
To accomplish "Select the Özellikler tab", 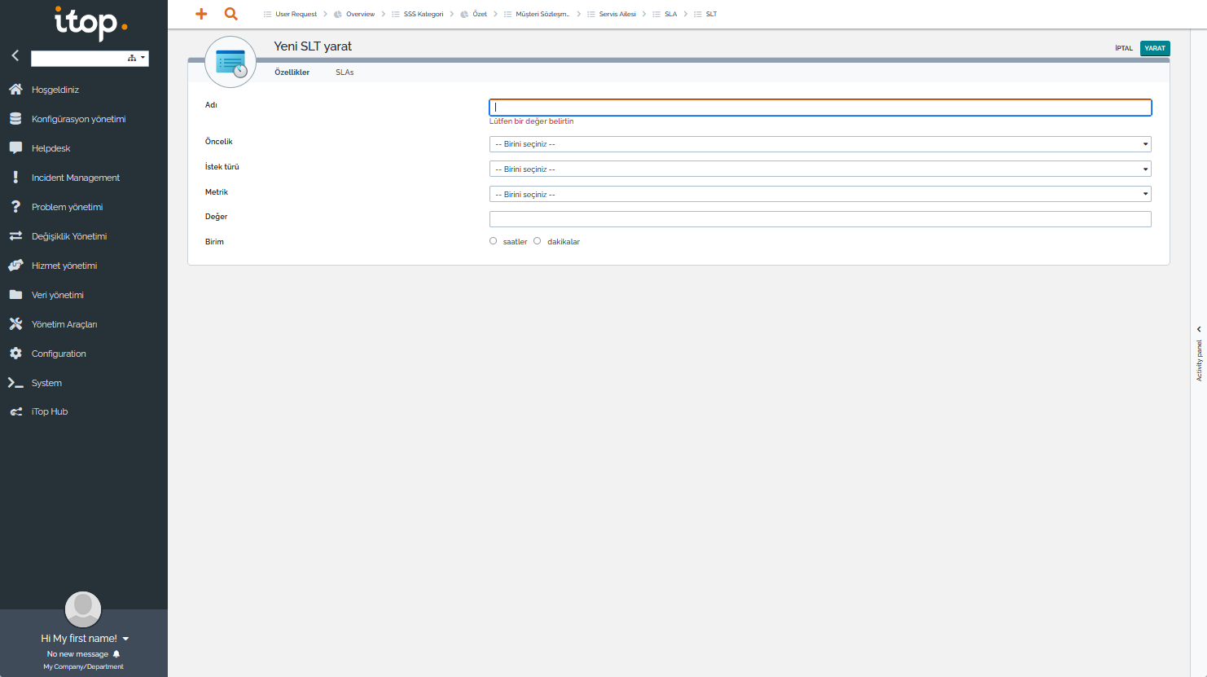I will tap(292, 73).
